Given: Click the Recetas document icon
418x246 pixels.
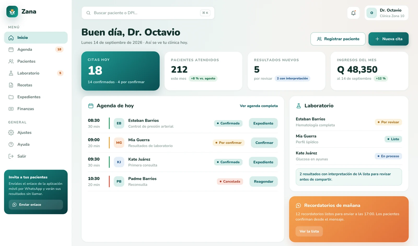Looking at the screenshot, I should click(11, 85).
